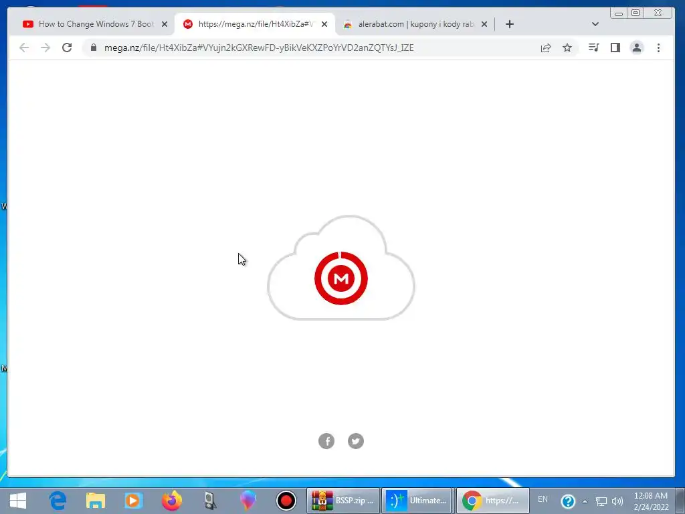Open MEGA's Facebook page icon
Viewport: 685px width, 514px height.
point(326,441)
